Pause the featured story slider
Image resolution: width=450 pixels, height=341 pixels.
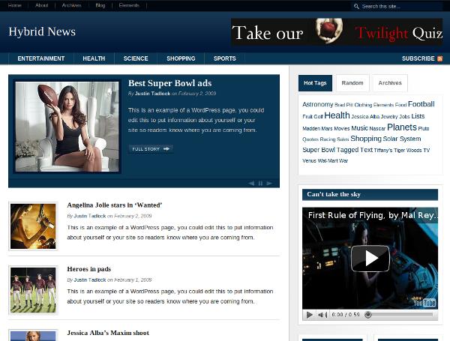tap(260, 184)
